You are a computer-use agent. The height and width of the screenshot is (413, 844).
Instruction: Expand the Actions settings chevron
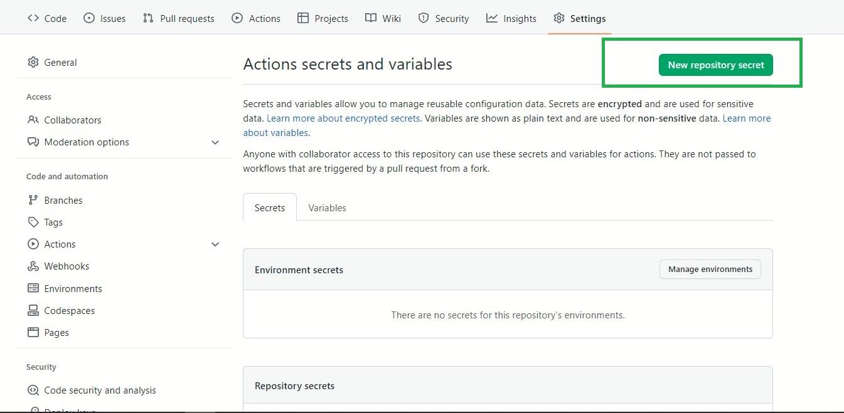coord(215,244)
